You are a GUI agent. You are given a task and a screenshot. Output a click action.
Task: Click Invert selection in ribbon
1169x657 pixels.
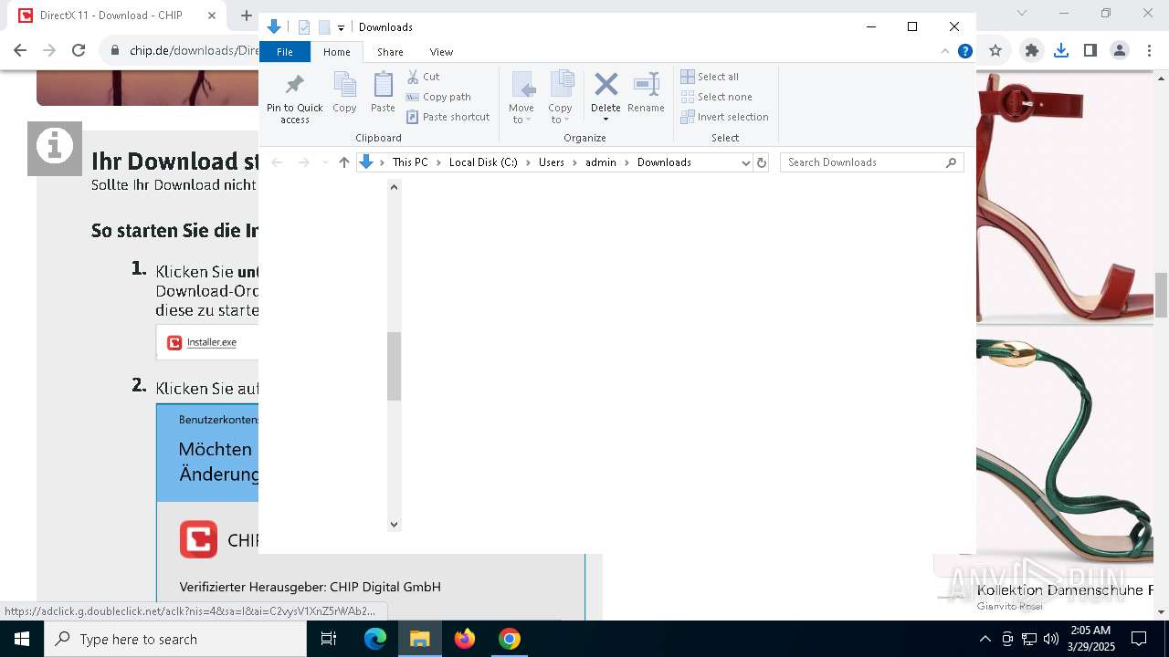725,117
